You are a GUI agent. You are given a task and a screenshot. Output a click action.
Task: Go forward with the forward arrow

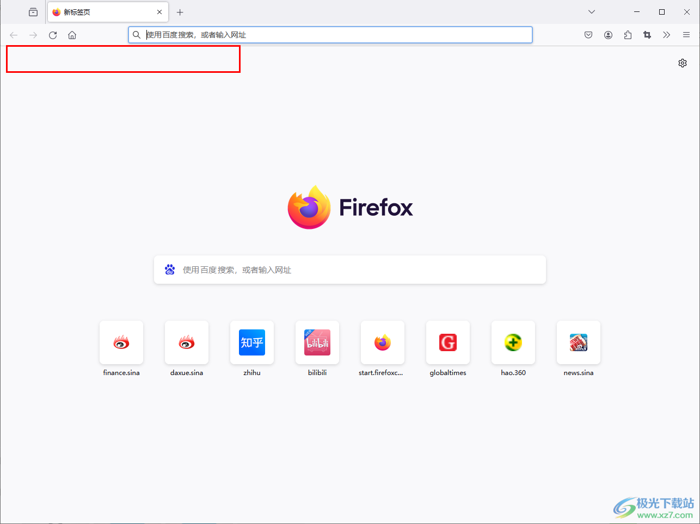click(x=33, y=35)
